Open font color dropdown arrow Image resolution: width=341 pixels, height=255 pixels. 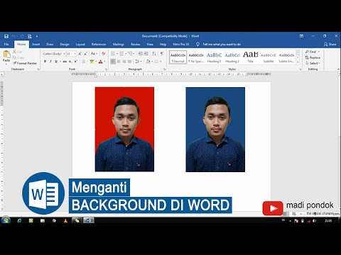(104, 62)
